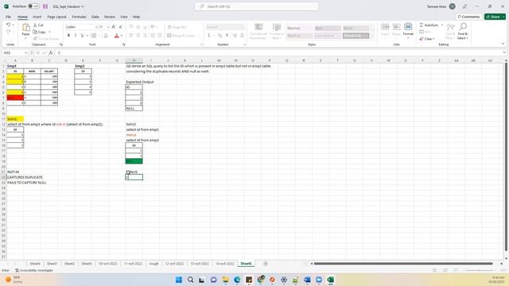Click the Comments button
Screen dimensions: 509x286
468,17
